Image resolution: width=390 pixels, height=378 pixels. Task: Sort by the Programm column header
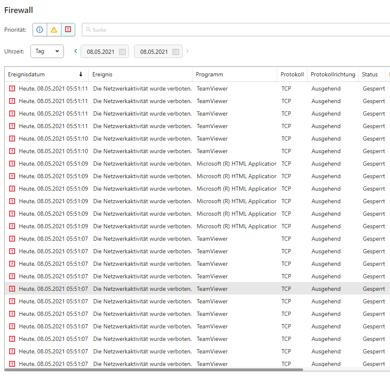click(x=210, y=75)
